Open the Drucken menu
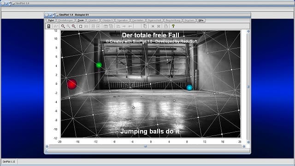 (189, 20)
